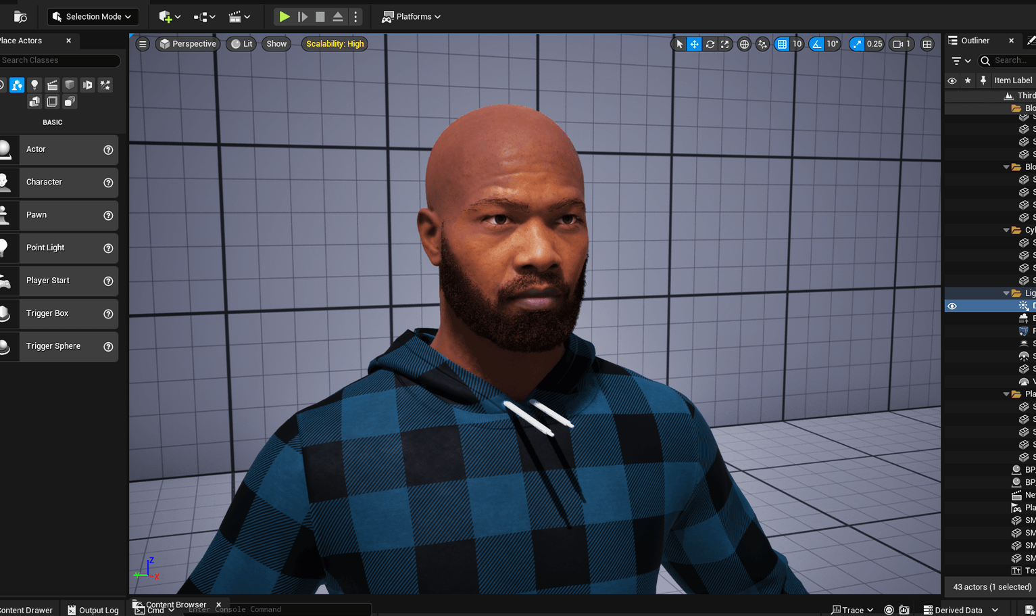Select the Basic actors category icon

coord(17,85)
